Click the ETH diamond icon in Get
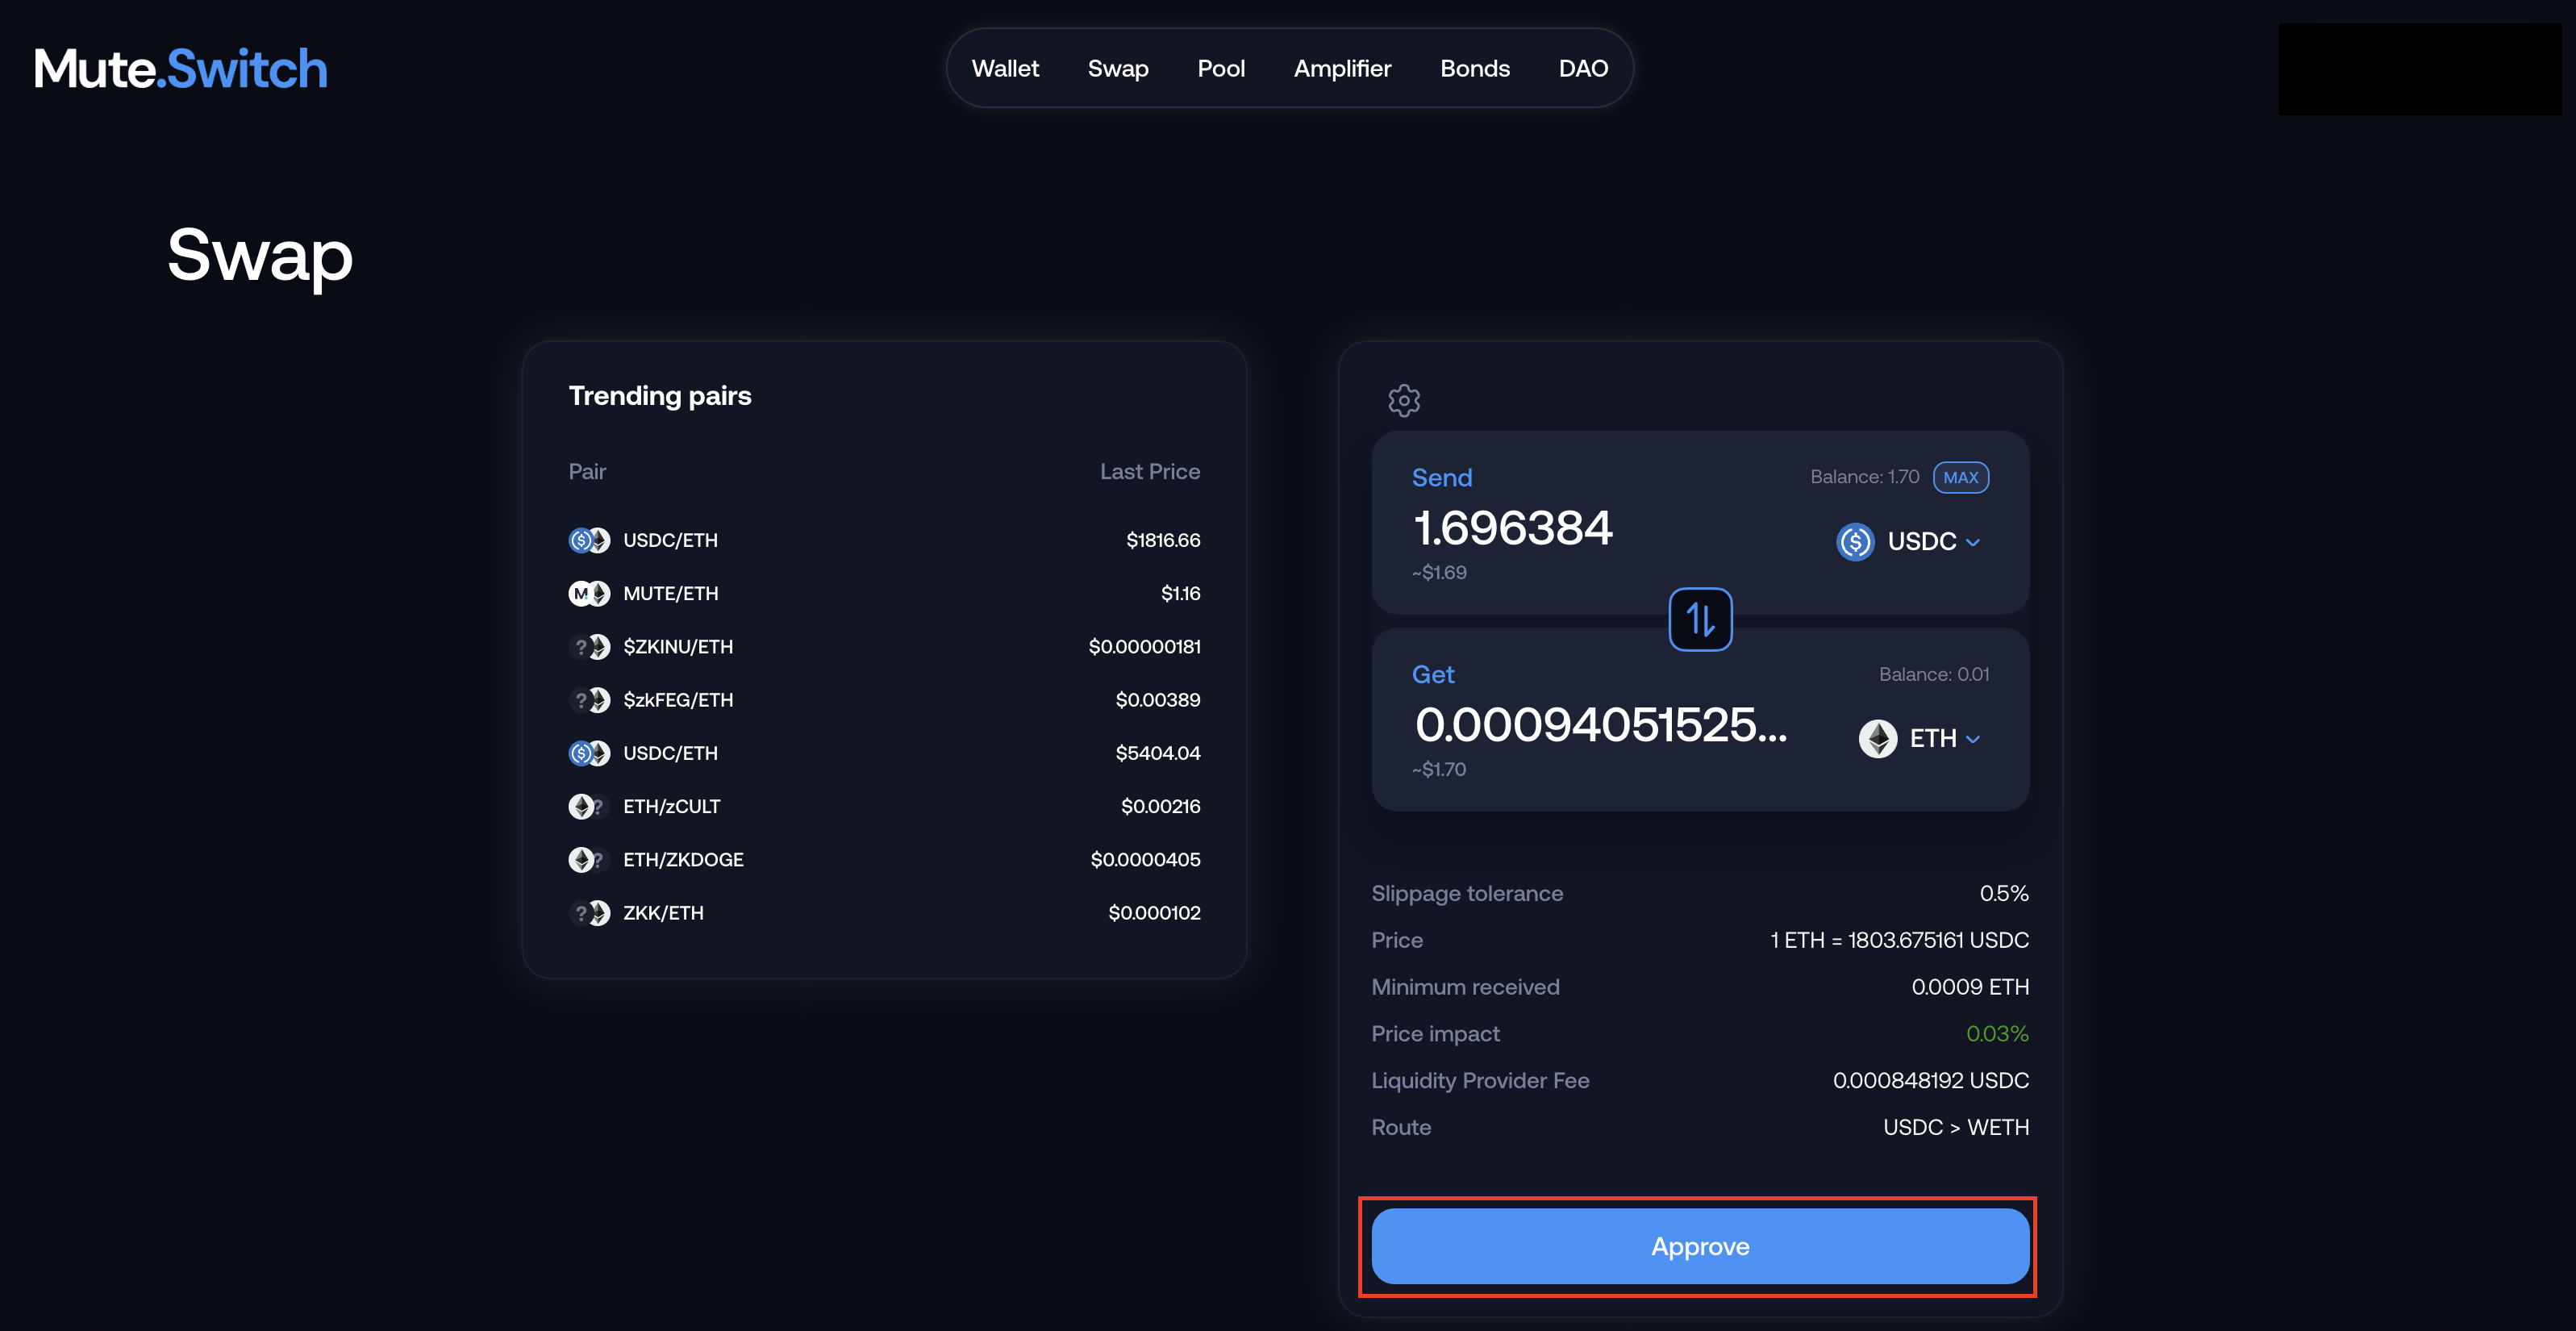The width and height of the screenshot is (2576, 1331). [1877, 739]
